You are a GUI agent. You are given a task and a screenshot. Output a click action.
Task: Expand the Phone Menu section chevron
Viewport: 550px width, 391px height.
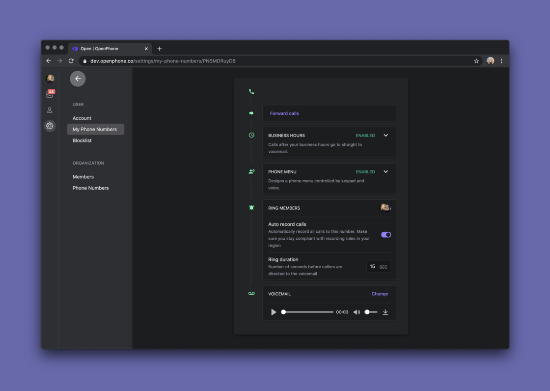click(x=385, y=171)
